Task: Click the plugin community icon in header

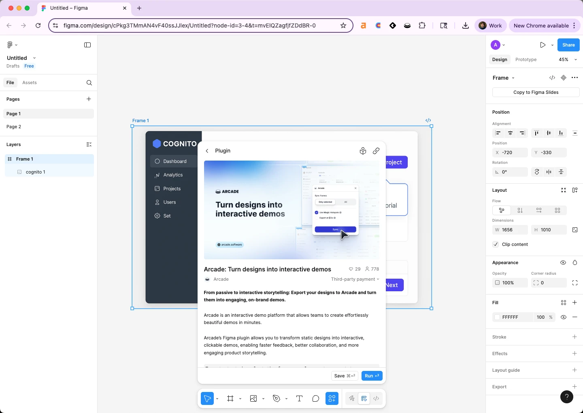Action: [363, 151]
